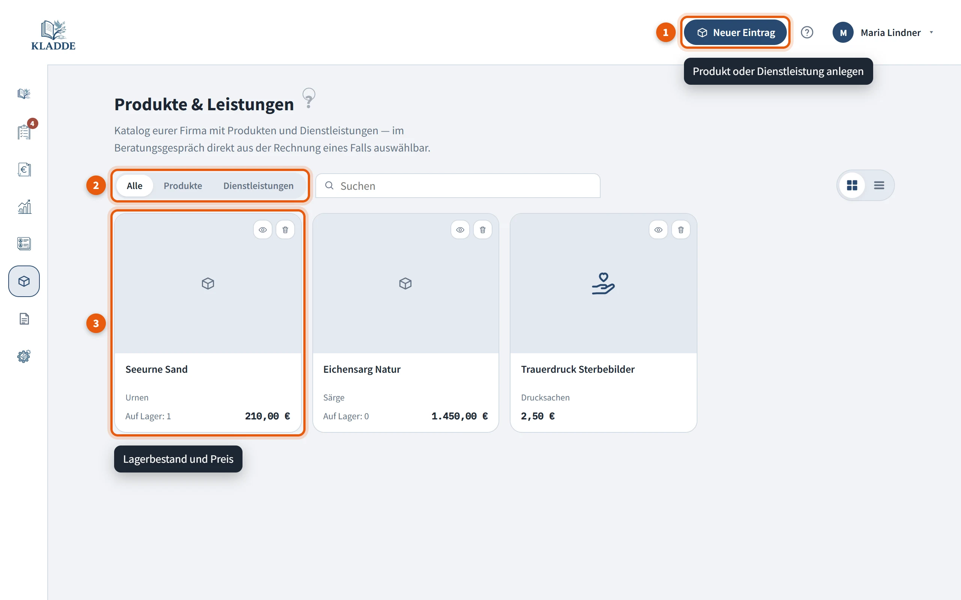The image size is (961, 600).
Task: Select the Dienstleistungen filter tab
Action: (258, 186)
